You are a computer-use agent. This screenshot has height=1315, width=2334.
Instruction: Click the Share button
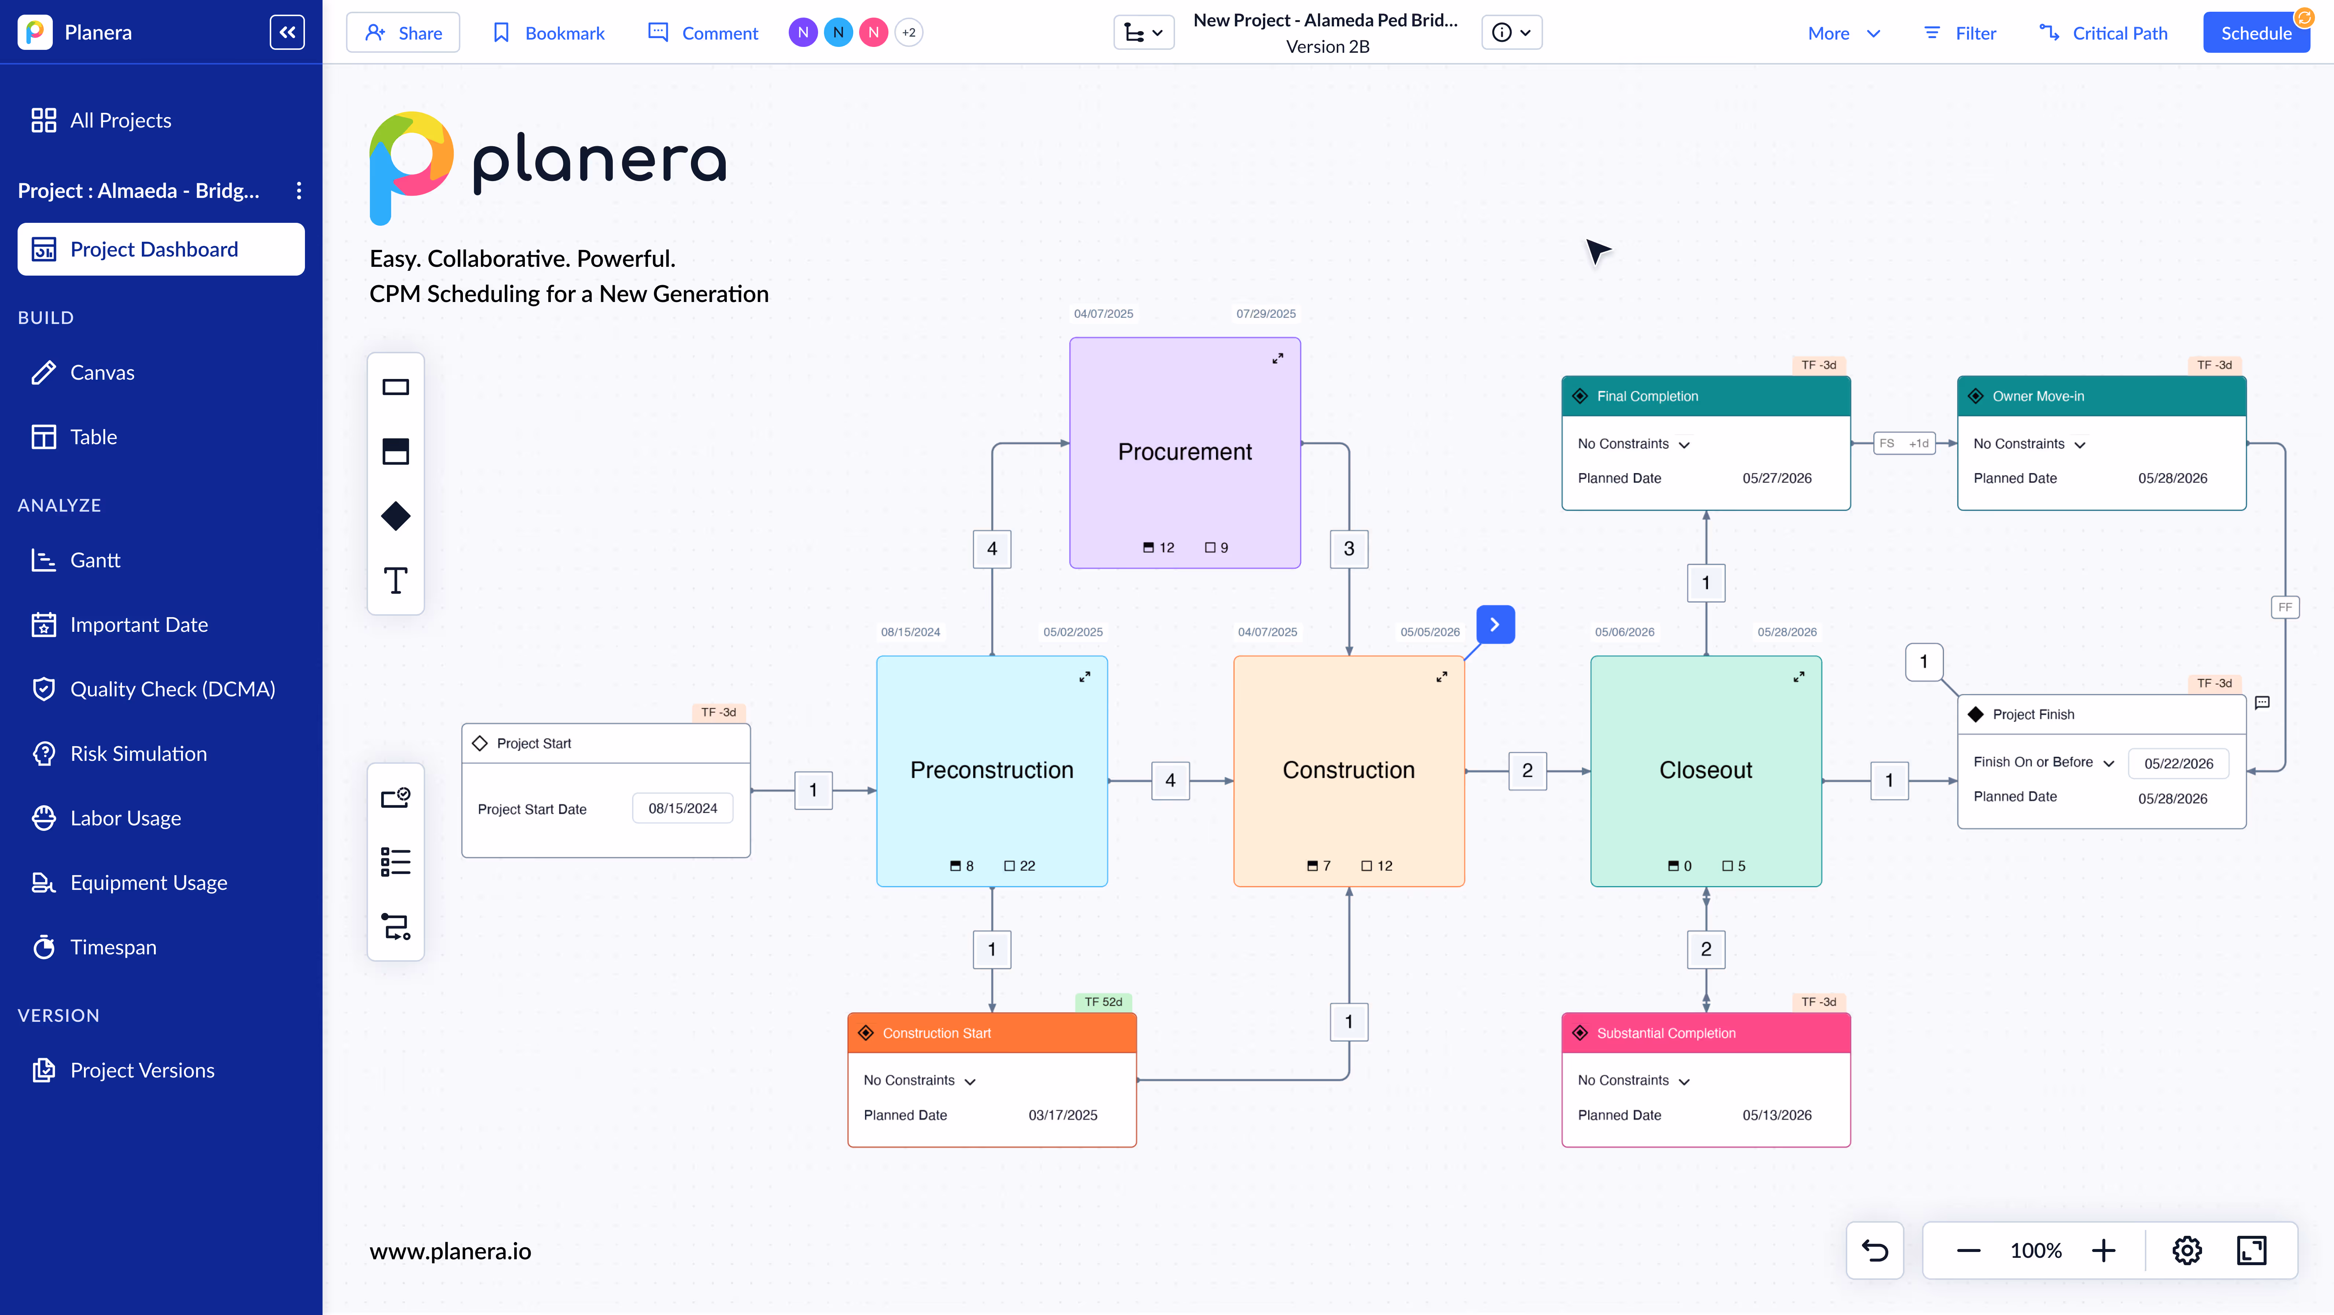(403, 33)
